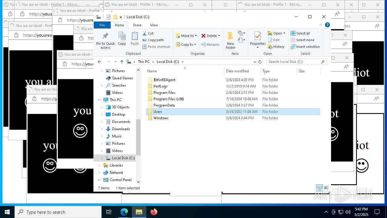
Task: Expand the Libraries tree node
Action: point(99,165)
